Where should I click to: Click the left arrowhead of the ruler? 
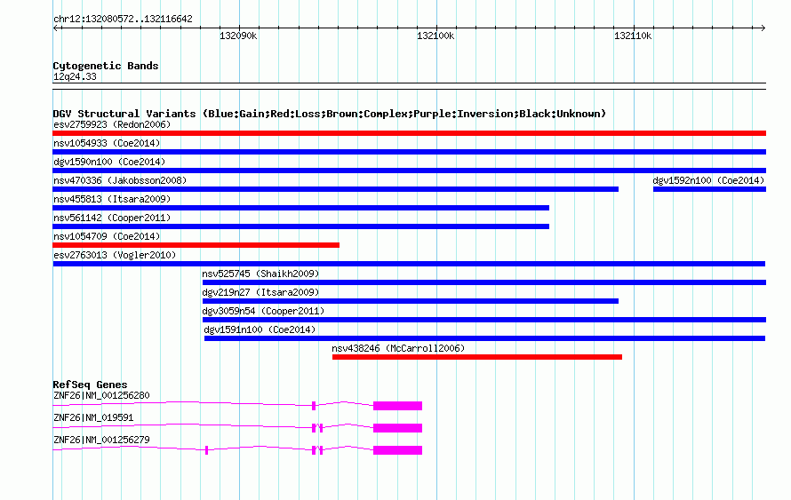[55, 28]
